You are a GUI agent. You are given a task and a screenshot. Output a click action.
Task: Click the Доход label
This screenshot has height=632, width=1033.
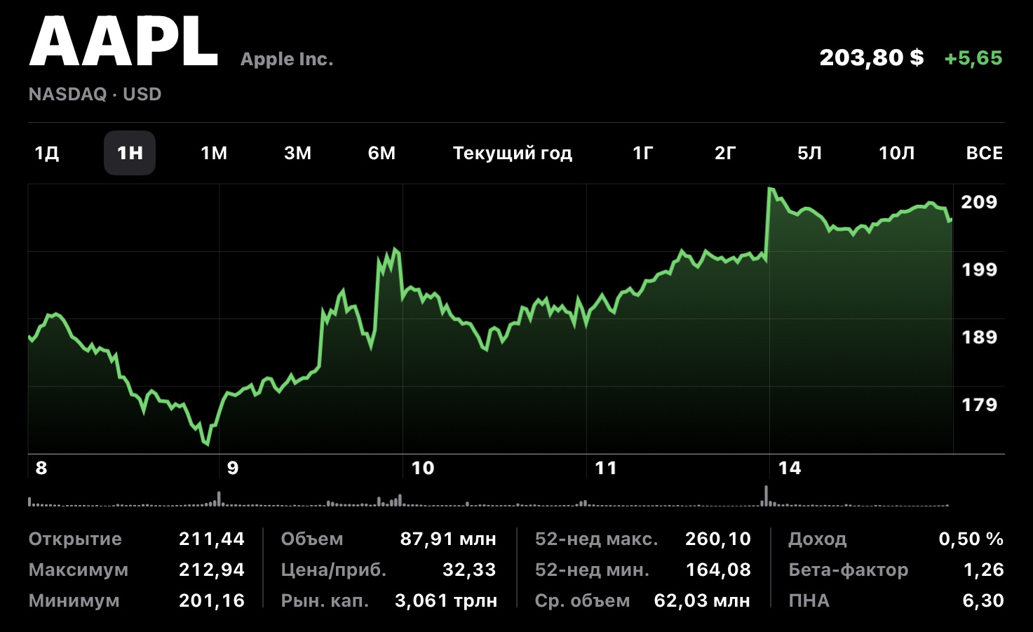[818, 539]
